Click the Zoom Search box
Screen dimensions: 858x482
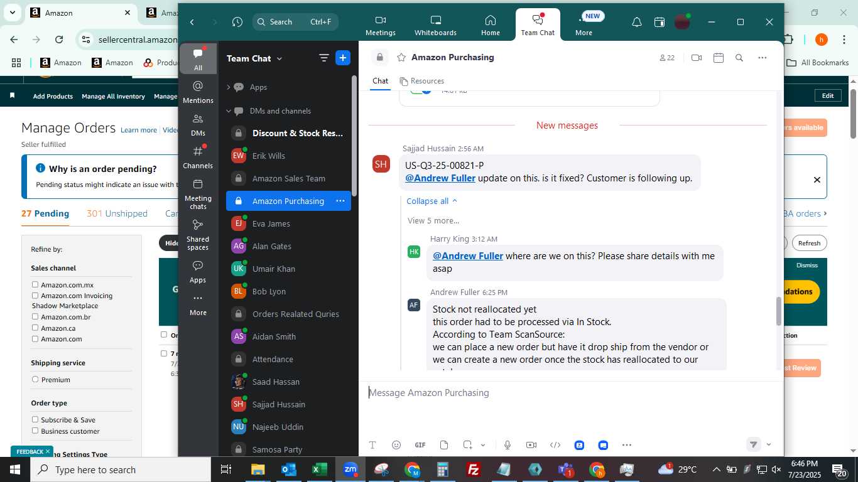coord(295,22)
